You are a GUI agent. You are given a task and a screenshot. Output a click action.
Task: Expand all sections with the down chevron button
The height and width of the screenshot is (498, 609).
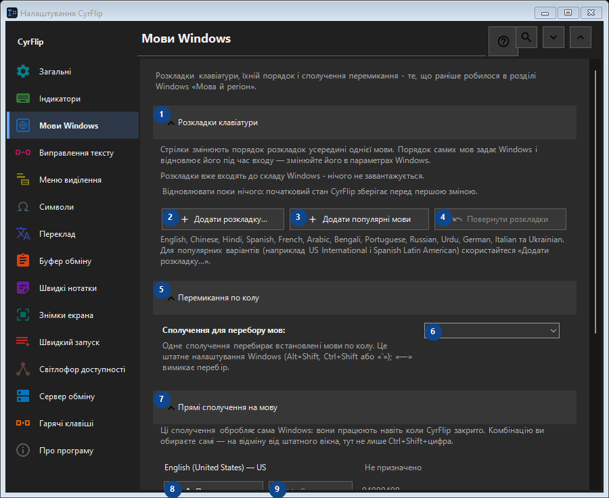[x=554, y=37]
